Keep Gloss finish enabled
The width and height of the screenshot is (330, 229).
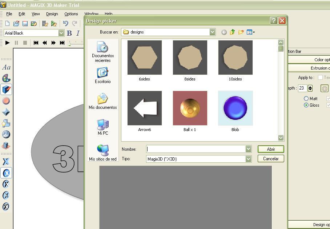point(306,105)
